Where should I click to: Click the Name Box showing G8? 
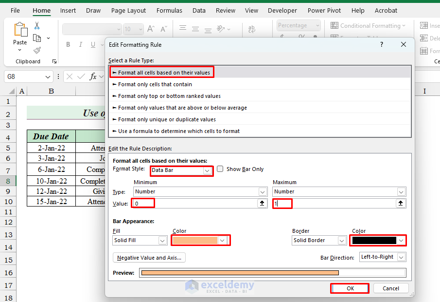coord(24,77)
